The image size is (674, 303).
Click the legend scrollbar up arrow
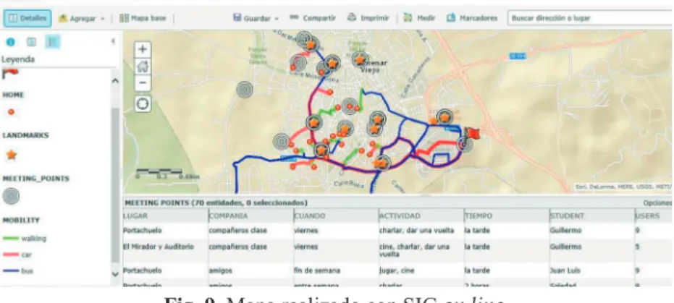(115, 81)
